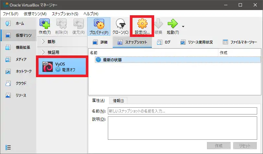The image size is (263, 154).
Task: Open ネットワーク in the left sidebar
Action: click(x=18, y=71)
